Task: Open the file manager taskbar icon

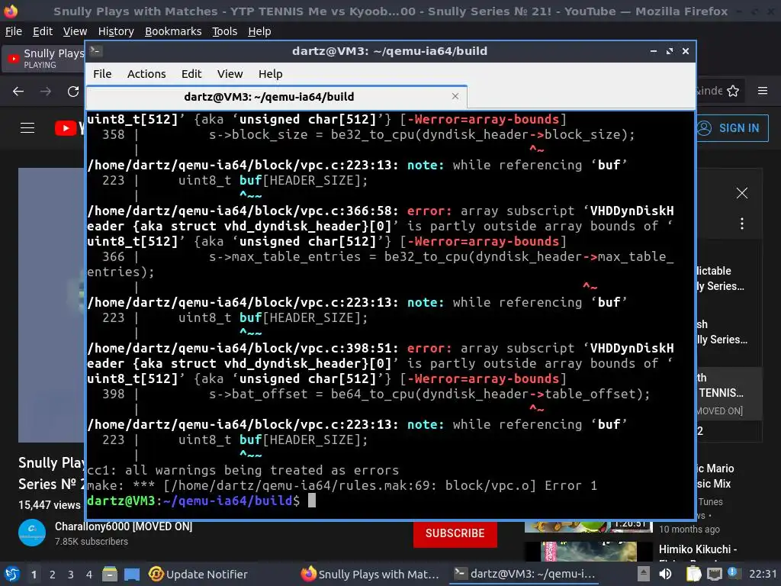Action: pos(110,574)
